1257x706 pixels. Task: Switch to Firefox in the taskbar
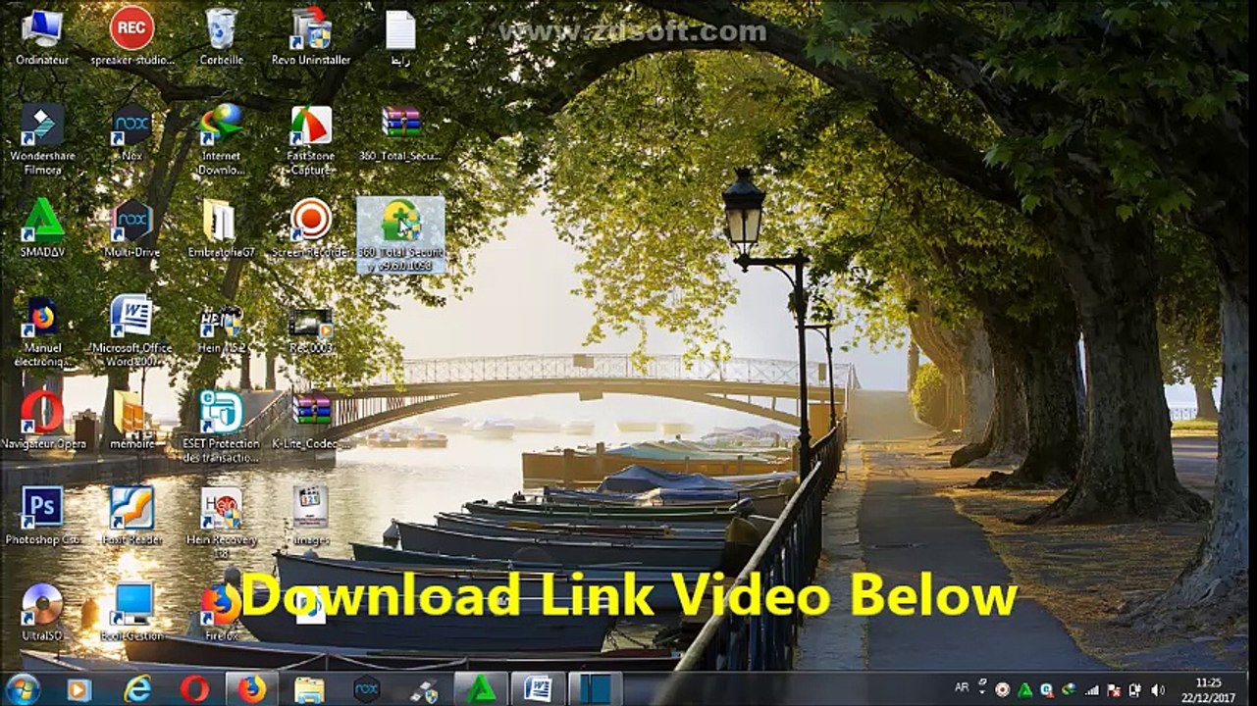click(252, 689)
